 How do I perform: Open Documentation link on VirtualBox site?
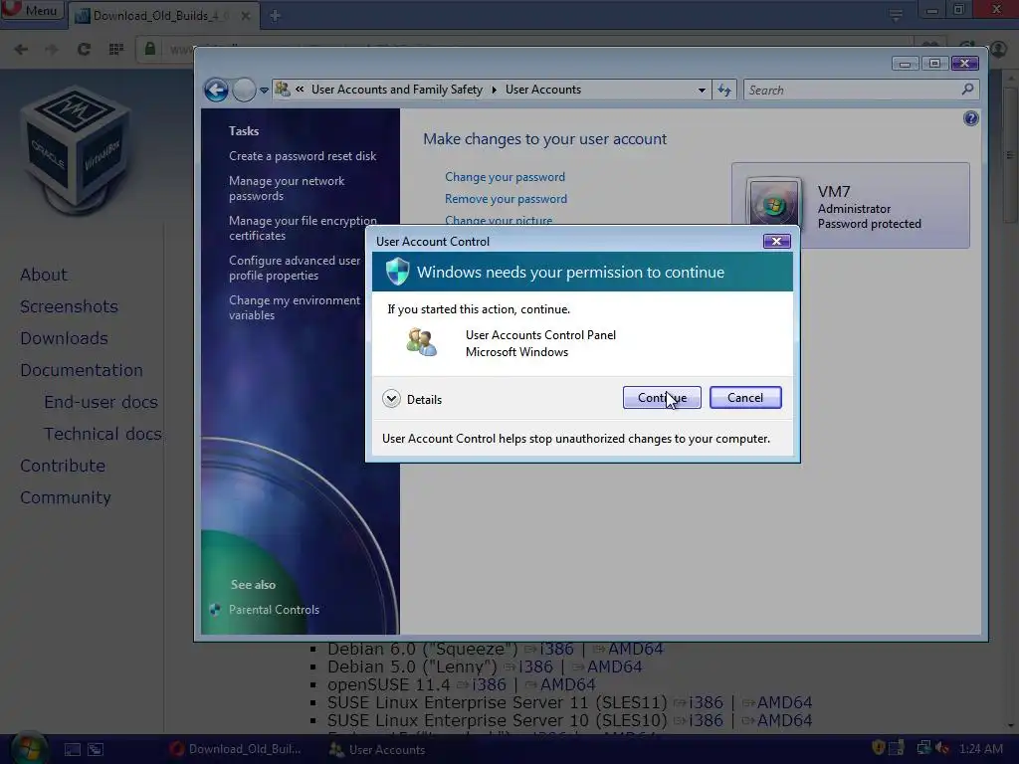(82, 370)
